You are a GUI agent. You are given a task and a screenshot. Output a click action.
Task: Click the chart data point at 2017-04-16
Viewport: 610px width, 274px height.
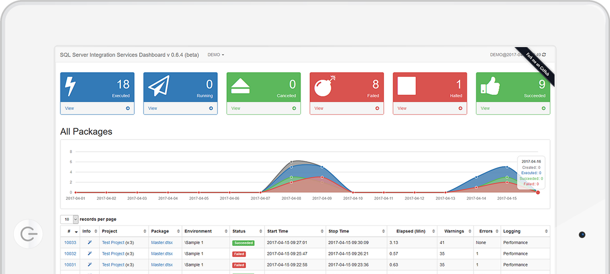(538, 193)
